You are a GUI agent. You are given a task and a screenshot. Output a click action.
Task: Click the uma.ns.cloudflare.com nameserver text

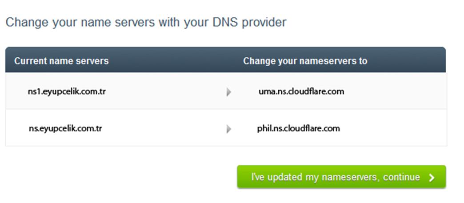click(301, 92)
